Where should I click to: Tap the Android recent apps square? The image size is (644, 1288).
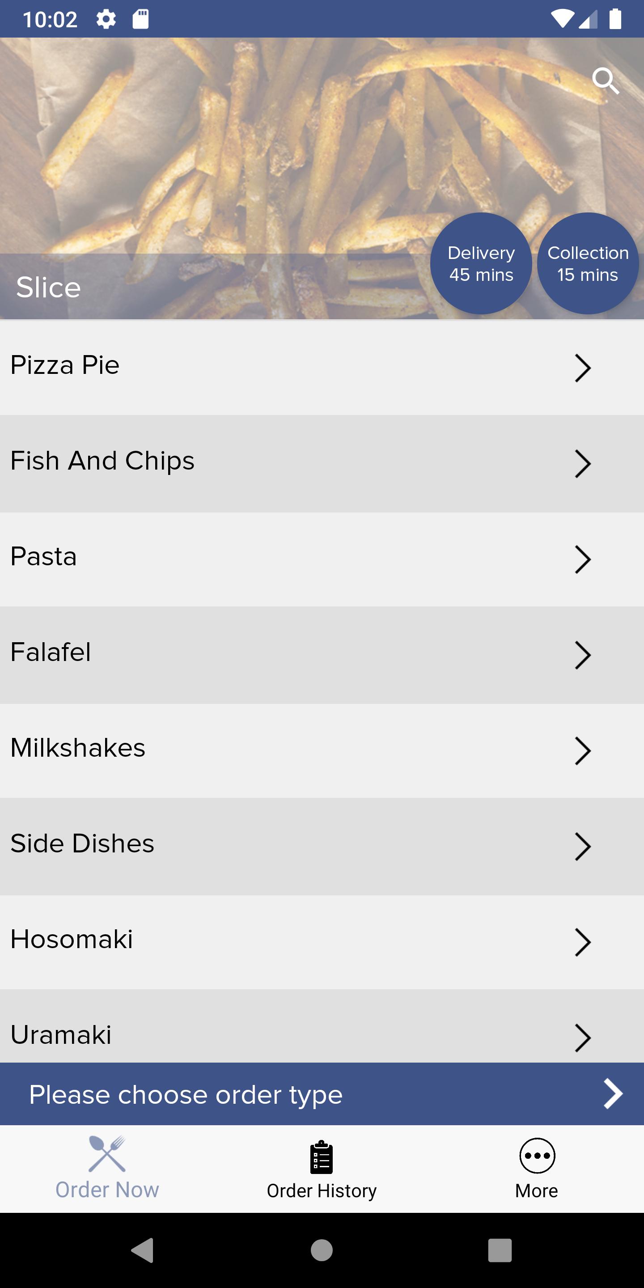point(500,1250)
